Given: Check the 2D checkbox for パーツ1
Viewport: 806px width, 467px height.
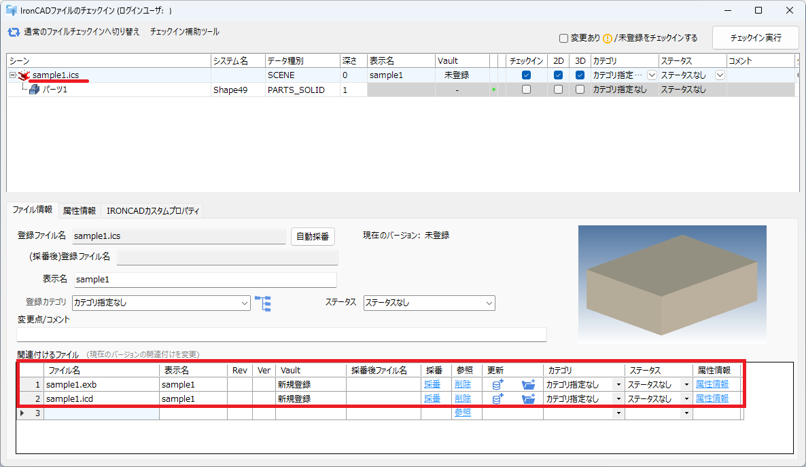Looking at the screenshot, I should pos(558,90).
